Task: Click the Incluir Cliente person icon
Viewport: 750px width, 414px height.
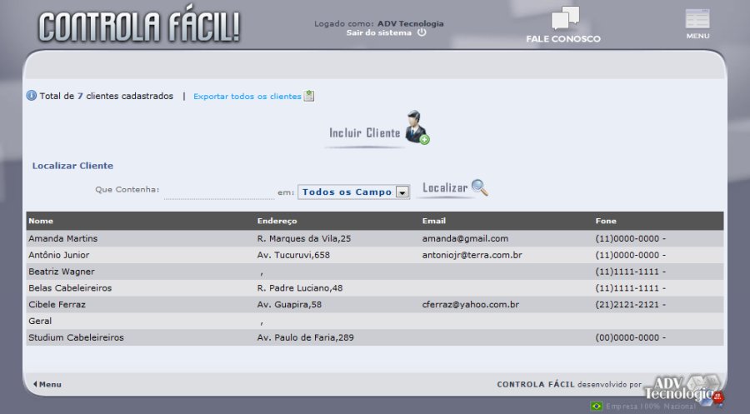Action: (x=416, y=127)
